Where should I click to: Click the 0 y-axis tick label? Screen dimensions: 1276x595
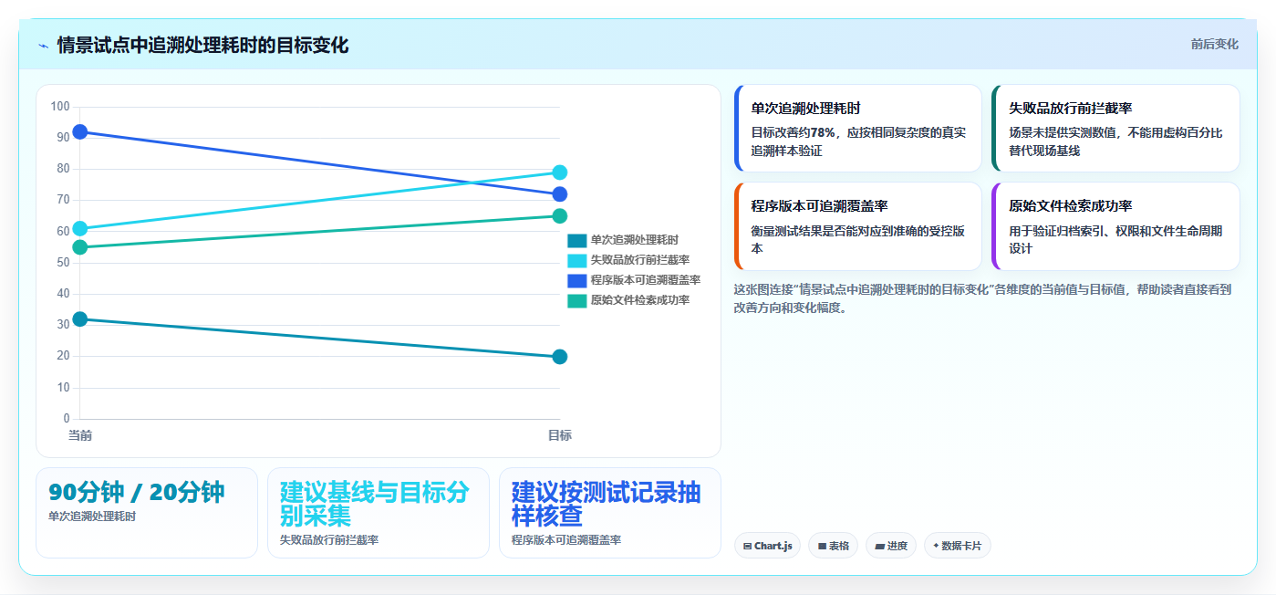click(x=66, y=419)
